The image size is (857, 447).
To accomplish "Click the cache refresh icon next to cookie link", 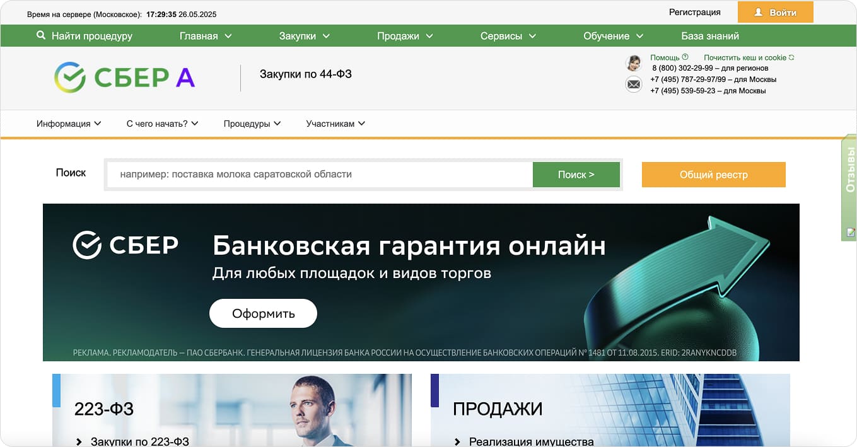I will pyautogui.click(x=792, y=57).
